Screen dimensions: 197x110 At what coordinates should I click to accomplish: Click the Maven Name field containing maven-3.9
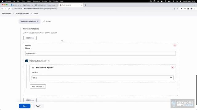[101, 53]
